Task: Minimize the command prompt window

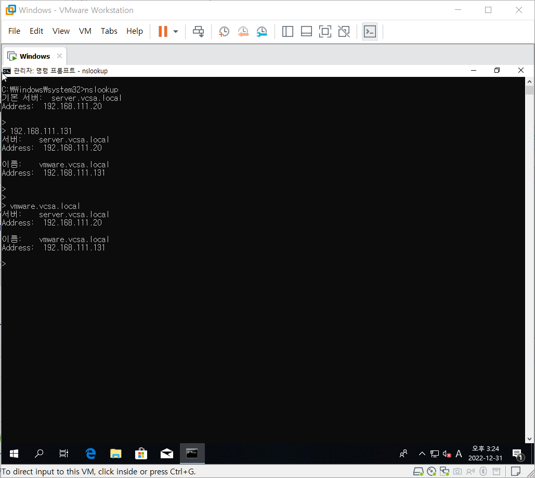Action: point(474,70)
